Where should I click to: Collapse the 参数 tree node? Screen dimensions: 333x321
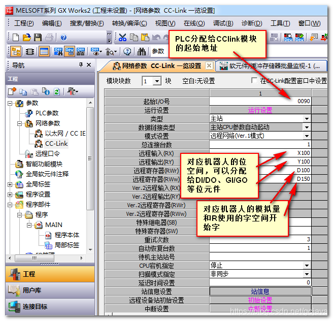(10, 103)
